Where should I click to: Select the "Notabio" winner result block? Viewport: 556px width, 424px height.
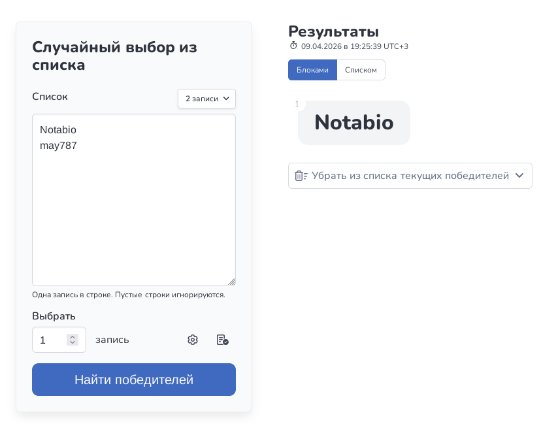click(353, 123)
